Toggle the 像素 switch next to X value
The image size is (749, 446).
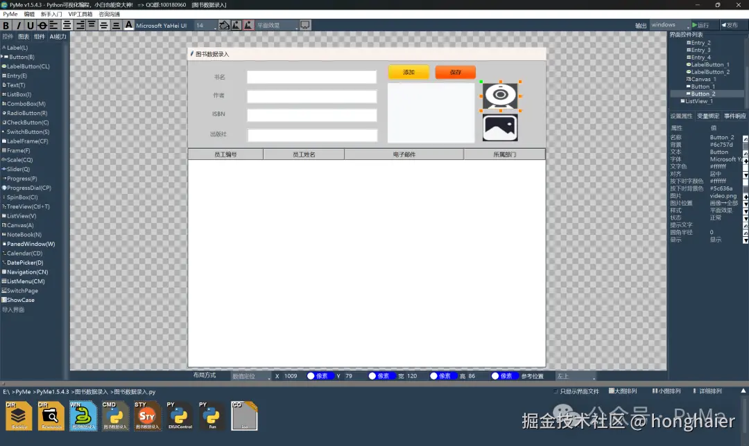(320, 376)
